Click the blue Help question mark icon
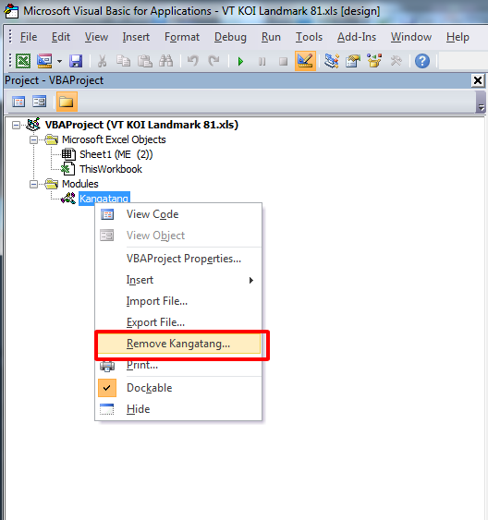 (x=422, y=61)
